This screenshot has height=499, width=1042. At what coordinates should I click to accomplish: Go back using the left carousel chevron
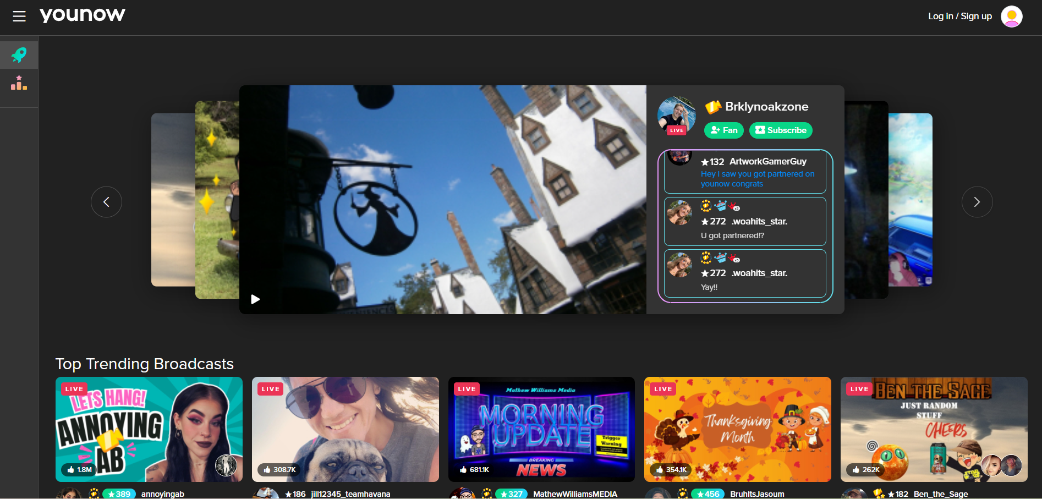106,202
